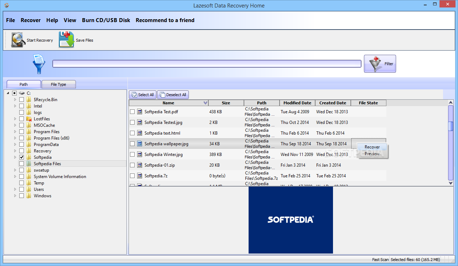Image resolution: width=458 pixels, height=266 pixels.
Task: Click the Size column header
Action: [226, 103]
